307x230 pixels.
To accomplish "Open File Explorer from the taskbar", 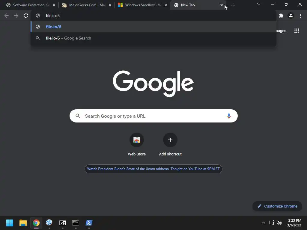I will pyautogui.click(x=23, y=223).
